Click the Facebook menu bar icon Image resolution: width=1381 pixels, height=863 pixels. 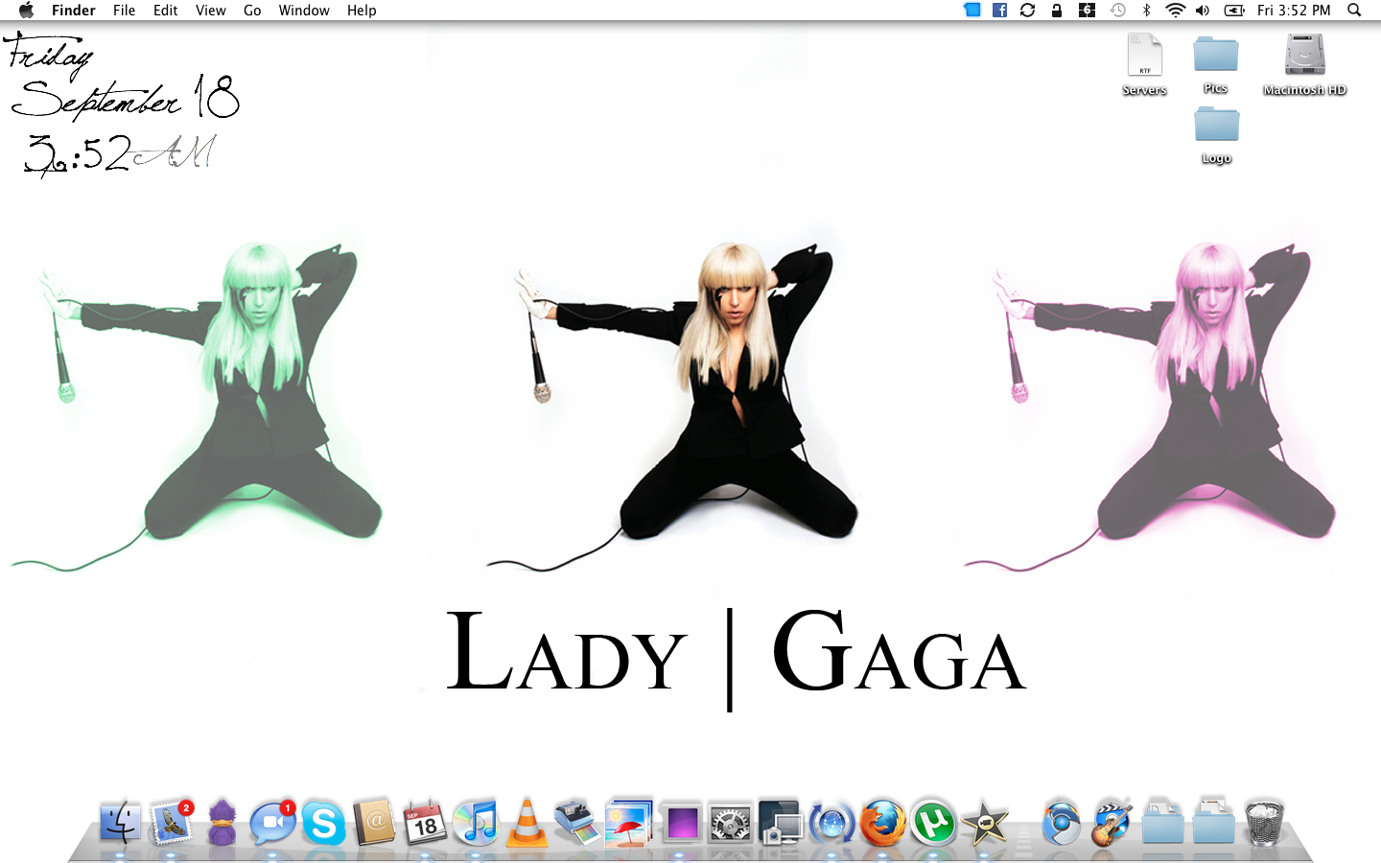click(x=999, y=11)
